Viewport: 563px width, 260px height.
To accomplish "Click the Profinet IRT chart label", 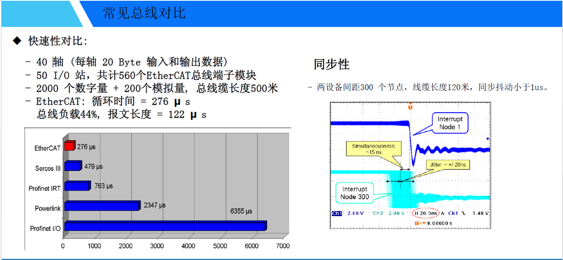I will (x=45, y=188).
